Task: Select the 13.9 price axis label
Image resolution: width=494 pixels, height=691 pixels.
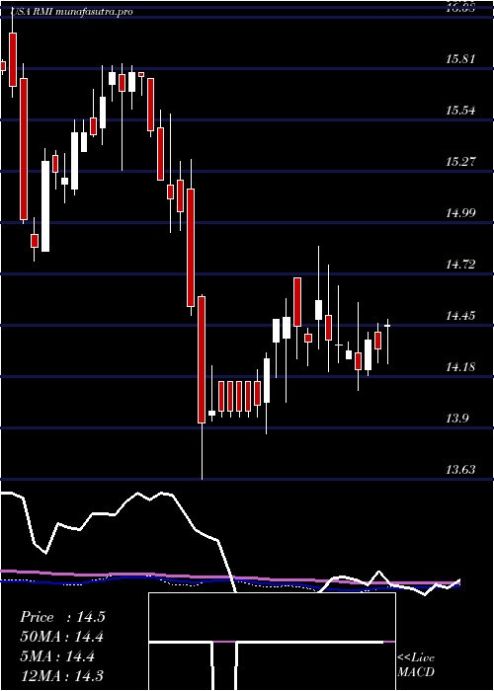Action: pos(457,419)
